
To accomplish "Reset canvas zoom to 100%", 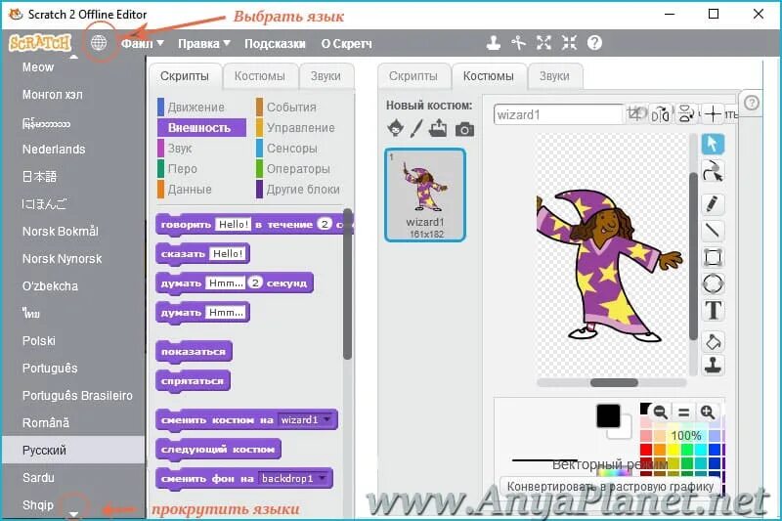I will [x=683, y=412].
